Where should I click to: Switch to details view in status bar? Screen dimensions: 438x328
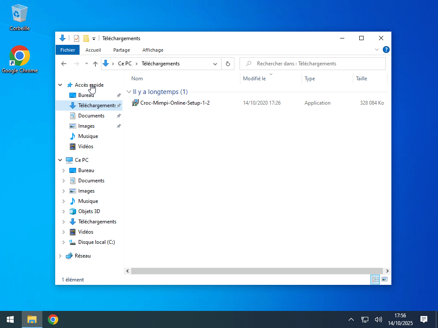click(x=375, y=279)
